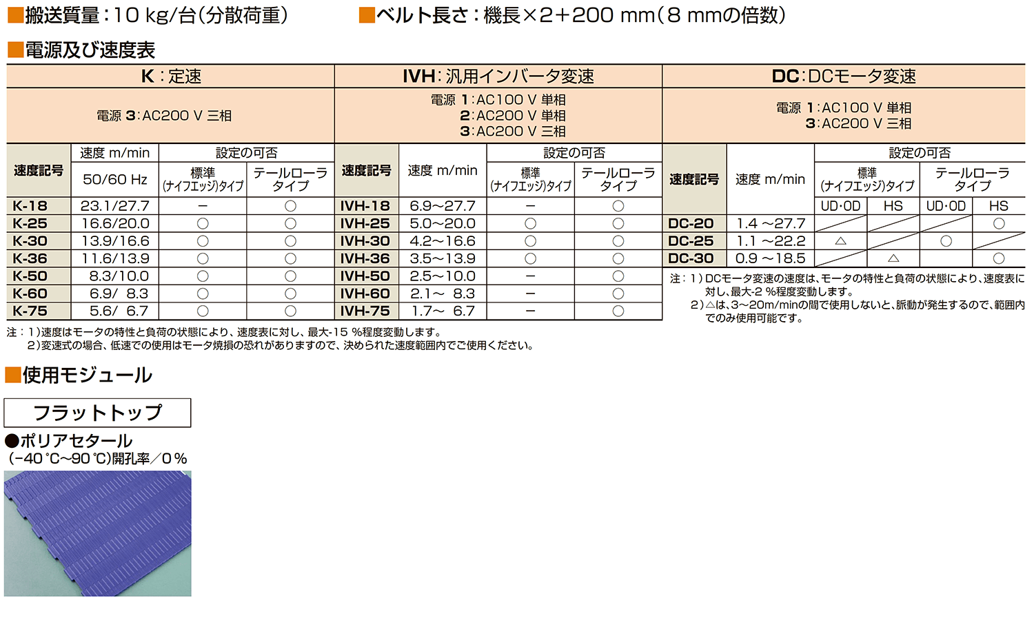Viewport: 1034px width, 638px height.
Task: Click the 電源及び速度表 heading
Action: pyautogui.click(x=90, y=50)
